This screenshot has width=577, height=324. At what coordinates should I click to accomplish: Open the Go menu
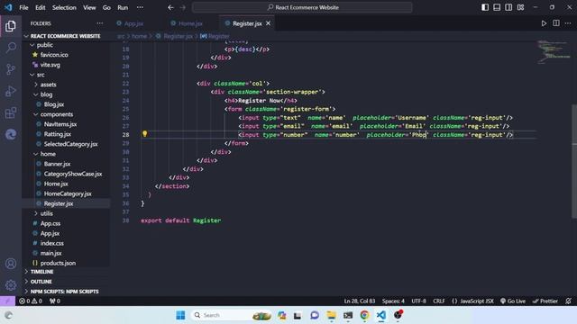point(106,7)
